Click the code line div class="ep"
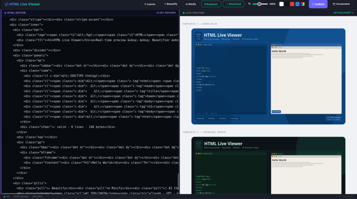This screenshot has height=199, width=357. coord(31,61)
